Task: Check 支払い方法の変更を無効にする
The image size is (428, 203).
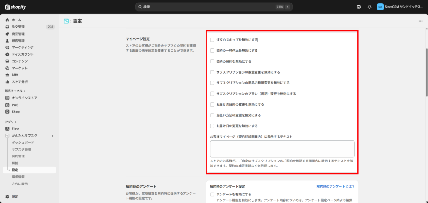Action: 212,115
